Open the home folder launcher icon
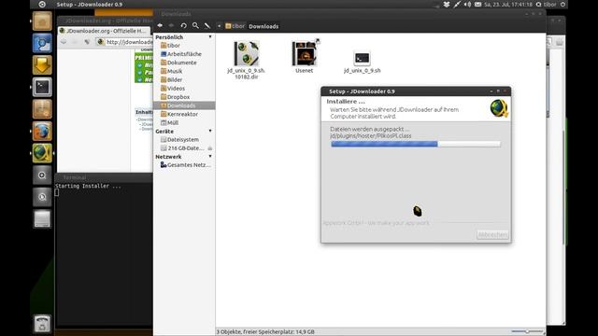Viewport: 598px width, 336px height. tap(42, 21)
